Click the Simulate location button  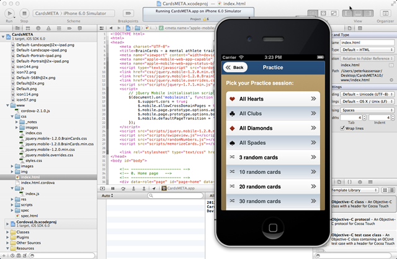pos(154,188)
